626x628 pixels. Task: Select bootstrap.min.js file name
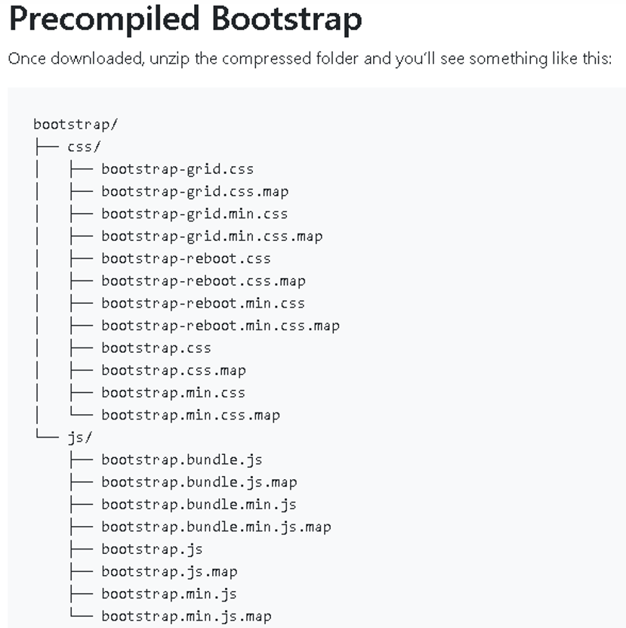pyautogui.click(x=169, y=594)
